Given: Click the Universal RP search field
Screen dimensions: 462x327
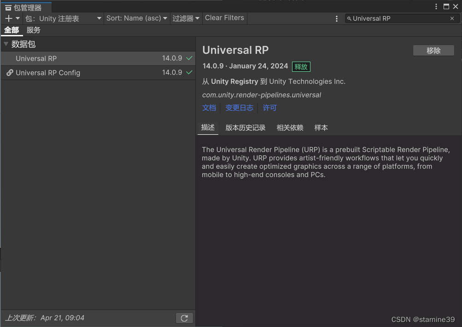Looking at the screenshot, I should click(402, 18).
